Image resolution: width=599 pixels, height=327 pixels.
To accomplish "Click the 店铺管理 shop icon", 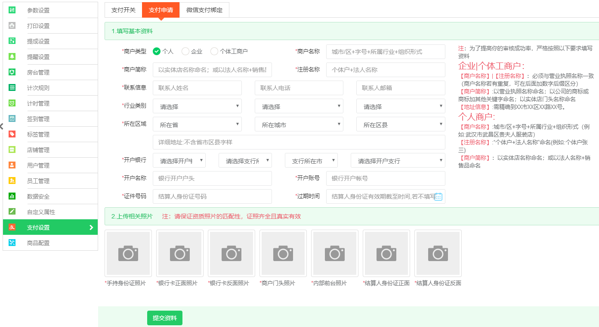I will pos(12,149).
